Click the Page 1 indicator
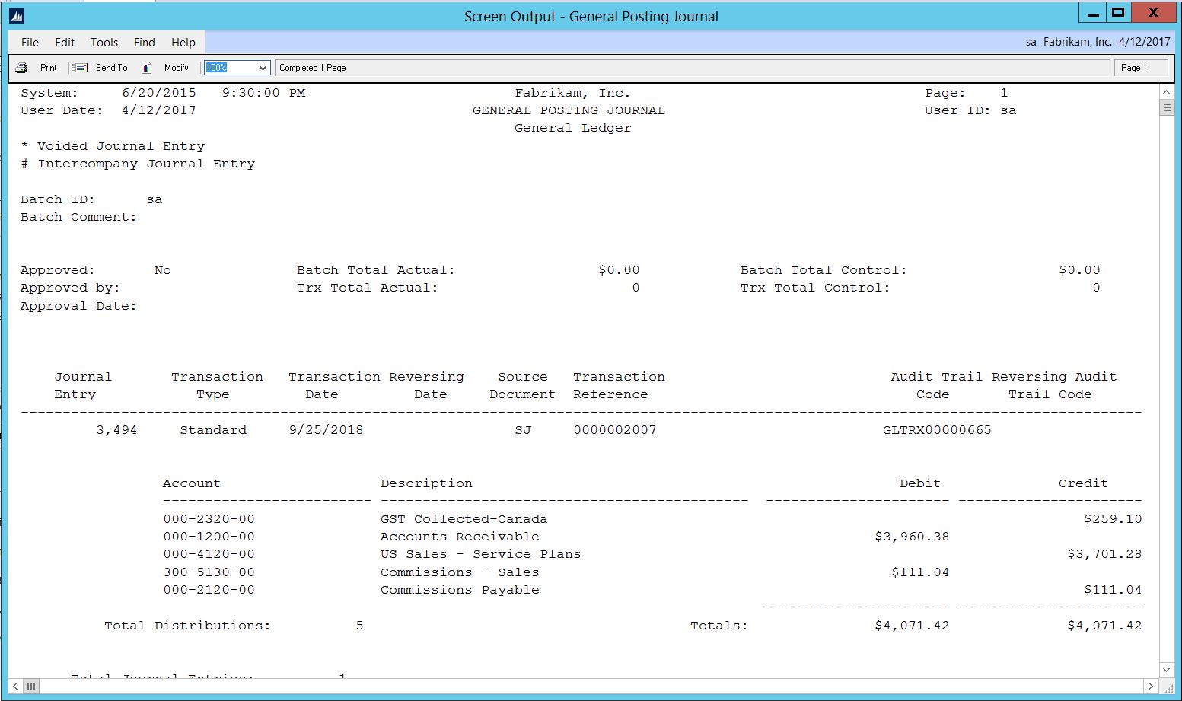The height and width of the screenshot is (701, 1182). pos(1134,67)
